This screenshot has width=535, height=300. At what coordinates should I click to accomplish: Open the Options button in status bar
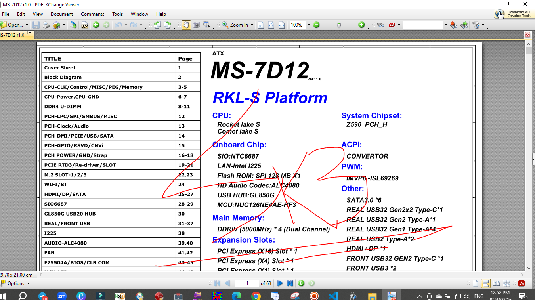(x=15, y=283)
